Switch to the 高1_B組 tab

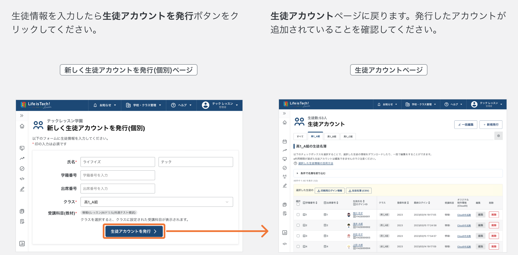coord(332,136)
